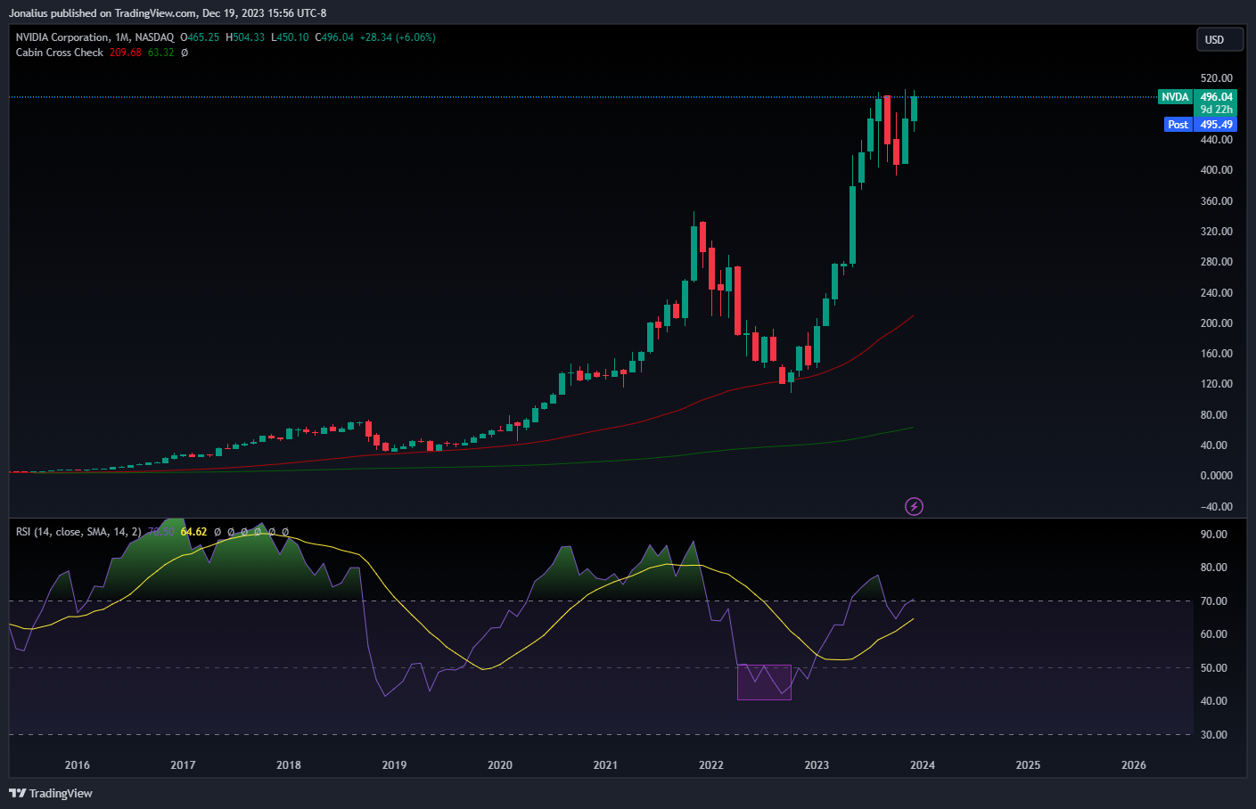Click the 2016 label on time axis
This screenshot has width=1256, height=809.
pyautogui.click(x=78, y=765)
